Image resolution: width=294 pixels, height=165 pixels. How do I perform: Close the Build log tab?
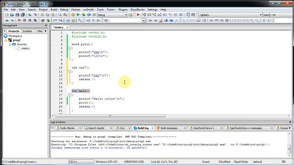(x=153, y=128)
